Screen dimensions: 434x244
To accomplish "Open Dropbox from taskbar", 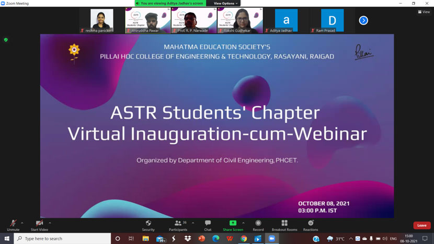I will (x=188, y=238).
